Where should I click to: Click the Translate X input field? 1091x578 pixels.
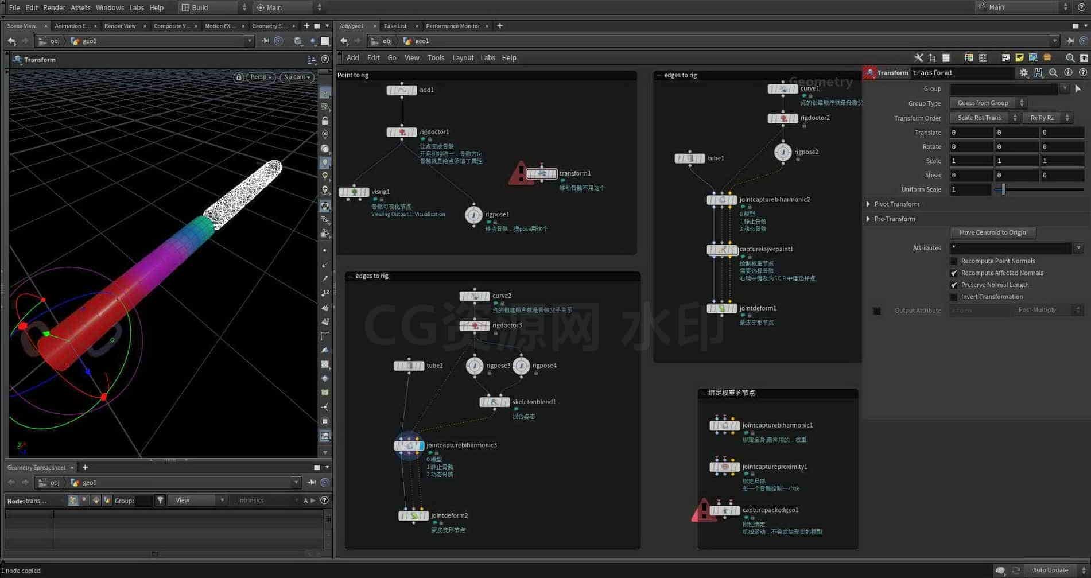(971, 133)
